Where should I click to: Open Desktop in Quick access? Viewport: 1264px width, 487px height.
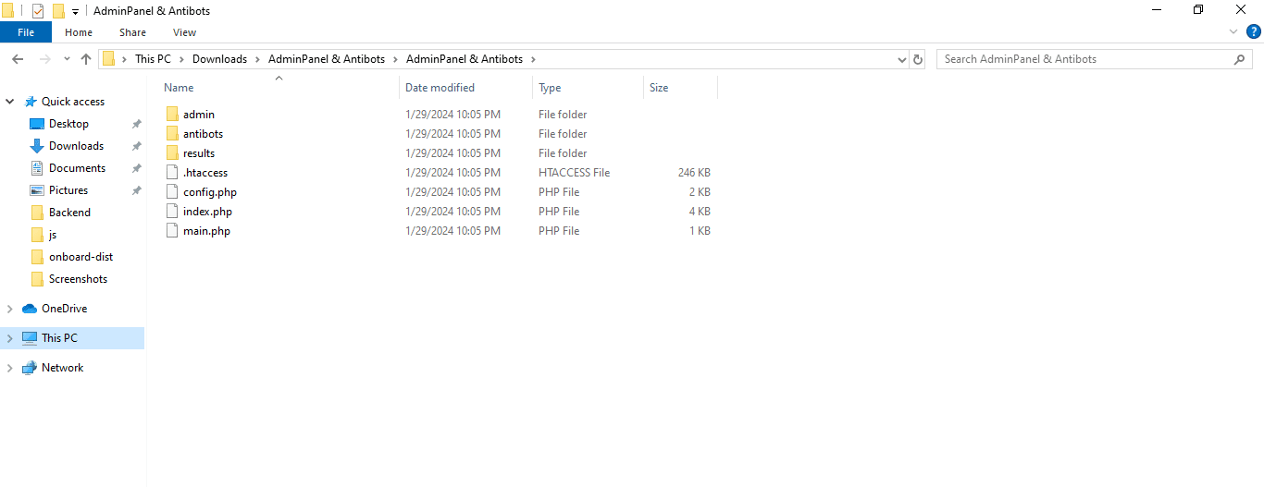[x=68, y=124]
